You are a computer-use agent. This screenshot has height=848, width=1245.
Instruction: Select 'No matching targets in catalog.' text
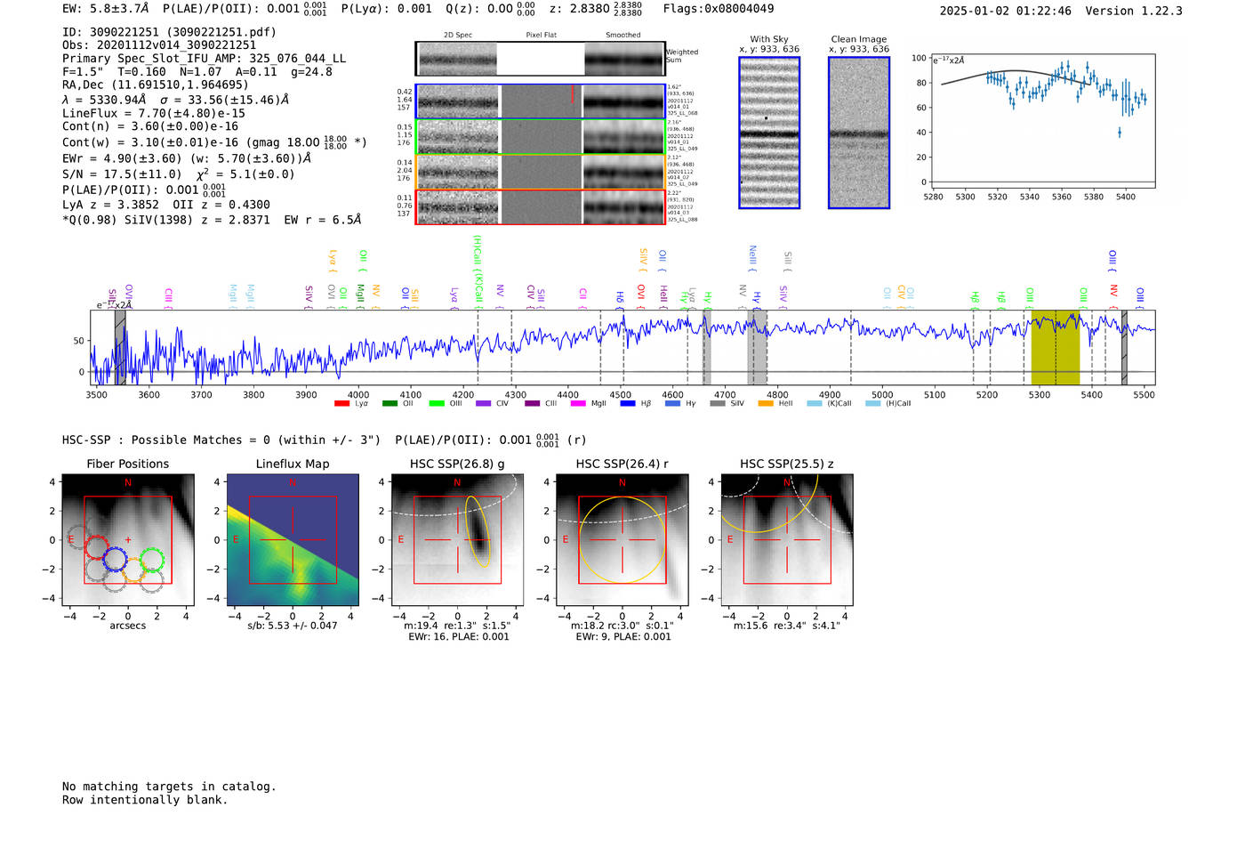tap(169, 787)
